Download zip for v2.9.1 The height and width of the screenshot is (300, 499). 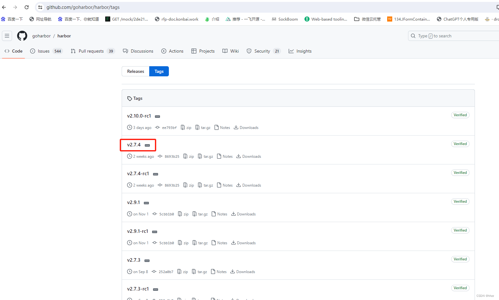183,214
